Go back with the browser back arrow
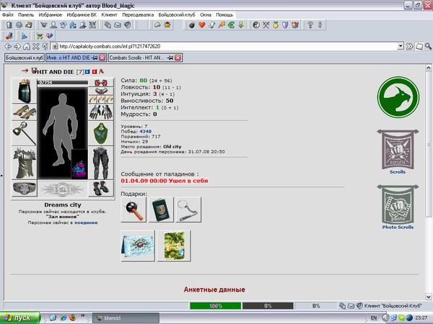Screen dimensions: 433x324 tap(8, 46)
